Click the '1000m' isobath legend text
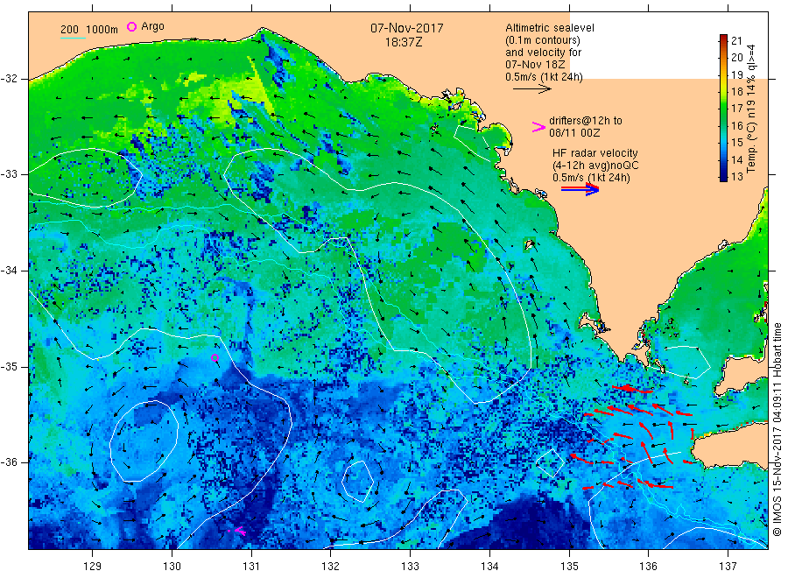788x578 pixels. coord(102,30)
